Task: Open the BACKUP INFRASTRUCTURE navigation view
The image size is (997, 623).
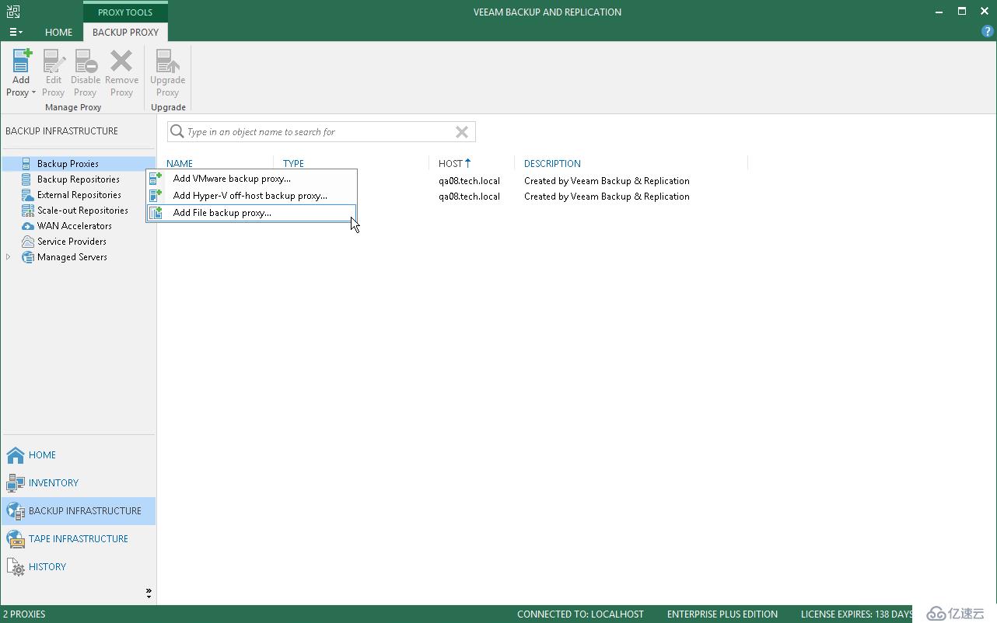Action: [x=79, y=511]
